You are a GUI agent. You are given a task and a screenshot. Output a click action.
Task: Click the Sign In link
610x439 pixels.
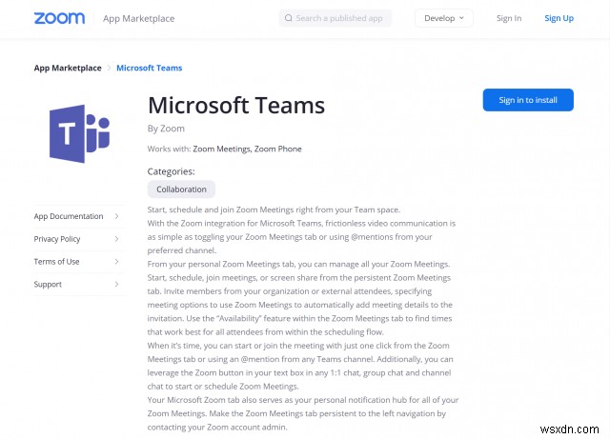point(509,18)
